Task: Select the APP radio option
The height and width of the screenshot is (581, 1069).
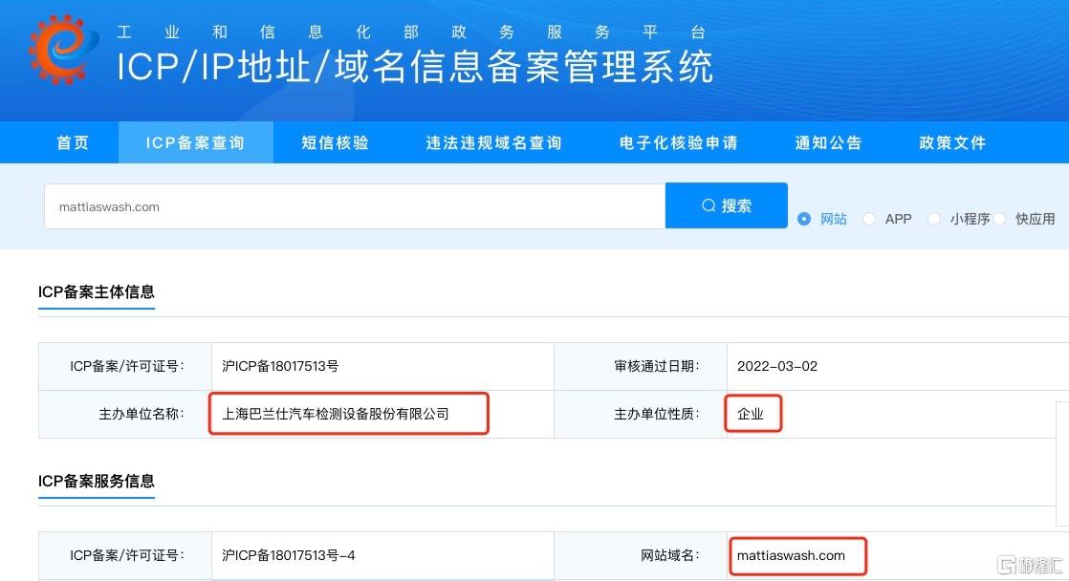Action: (x=869, y=219)
